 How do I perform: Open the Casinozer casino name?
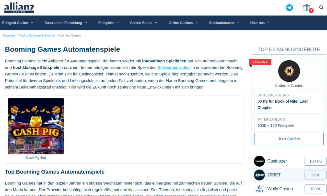277,161
